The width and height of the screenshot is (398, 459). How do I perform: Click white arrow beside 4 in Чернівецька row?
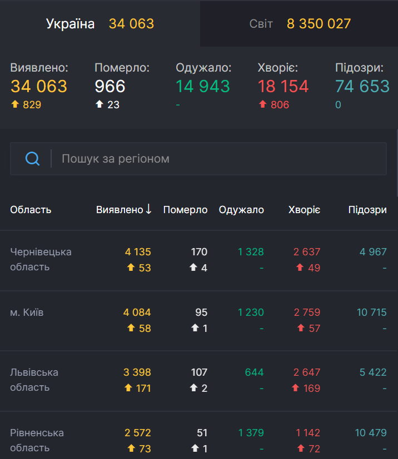coord(193,268)
